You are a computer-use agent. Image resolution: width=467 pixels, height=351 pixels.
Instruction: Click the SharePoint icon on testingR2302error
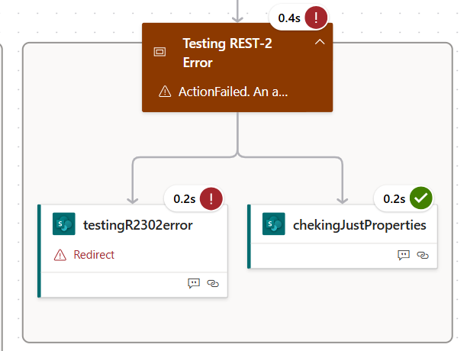[x=64, y=224]
